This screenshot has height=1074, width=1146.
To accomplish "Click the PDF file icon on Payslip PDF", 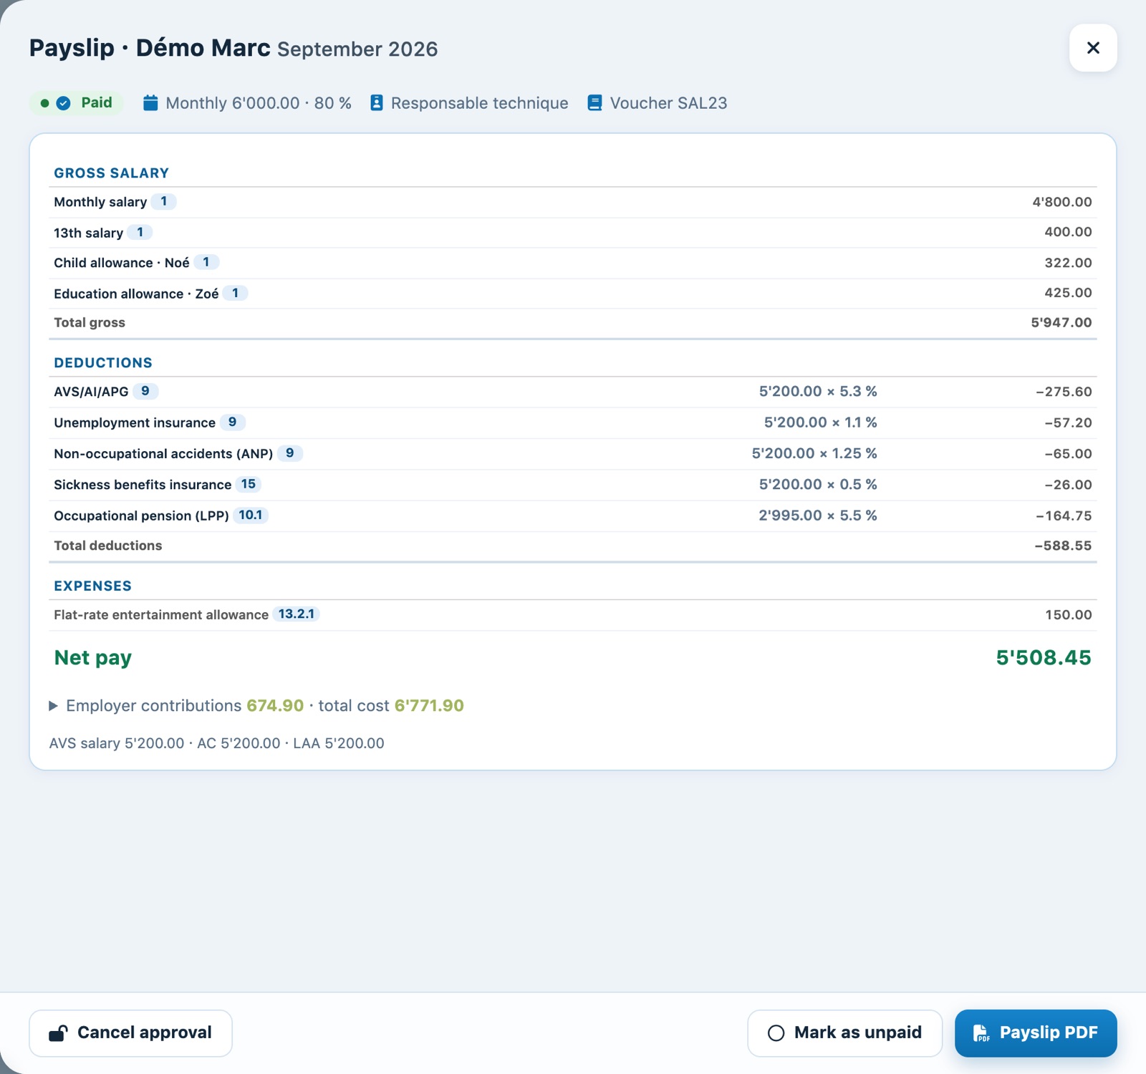I will 981,1033.
